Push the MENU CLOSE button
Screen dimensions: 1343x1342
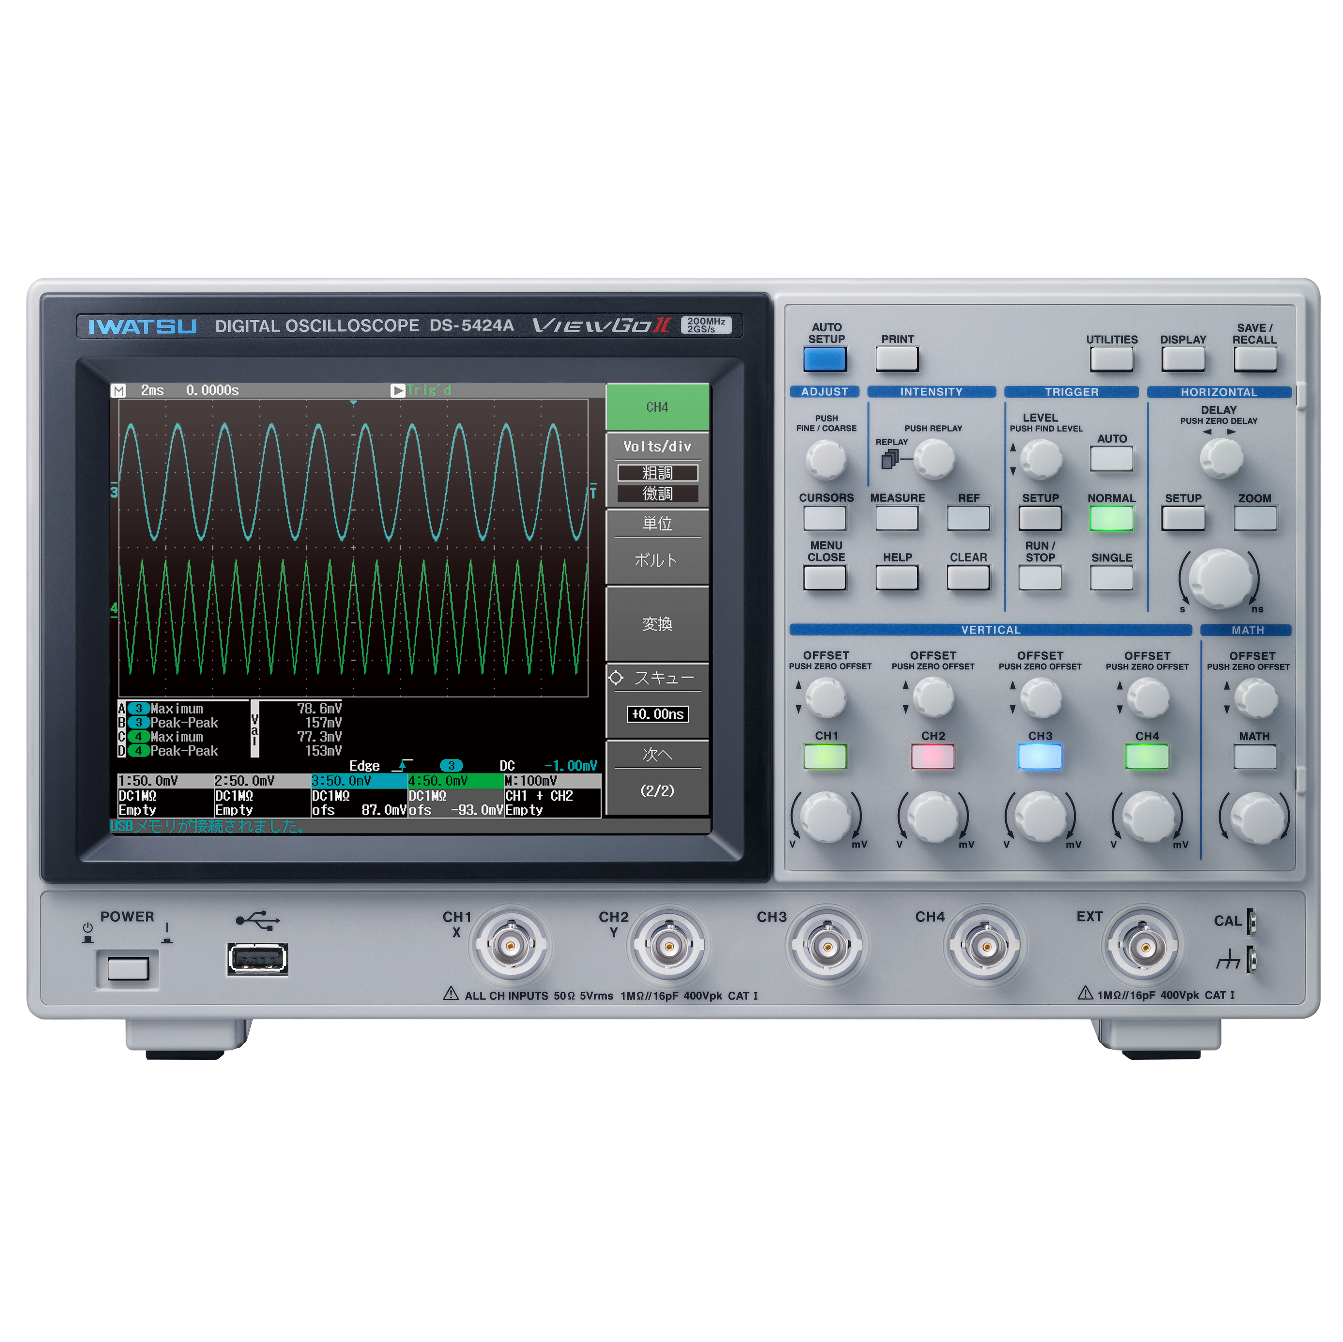tap(824, 578)
